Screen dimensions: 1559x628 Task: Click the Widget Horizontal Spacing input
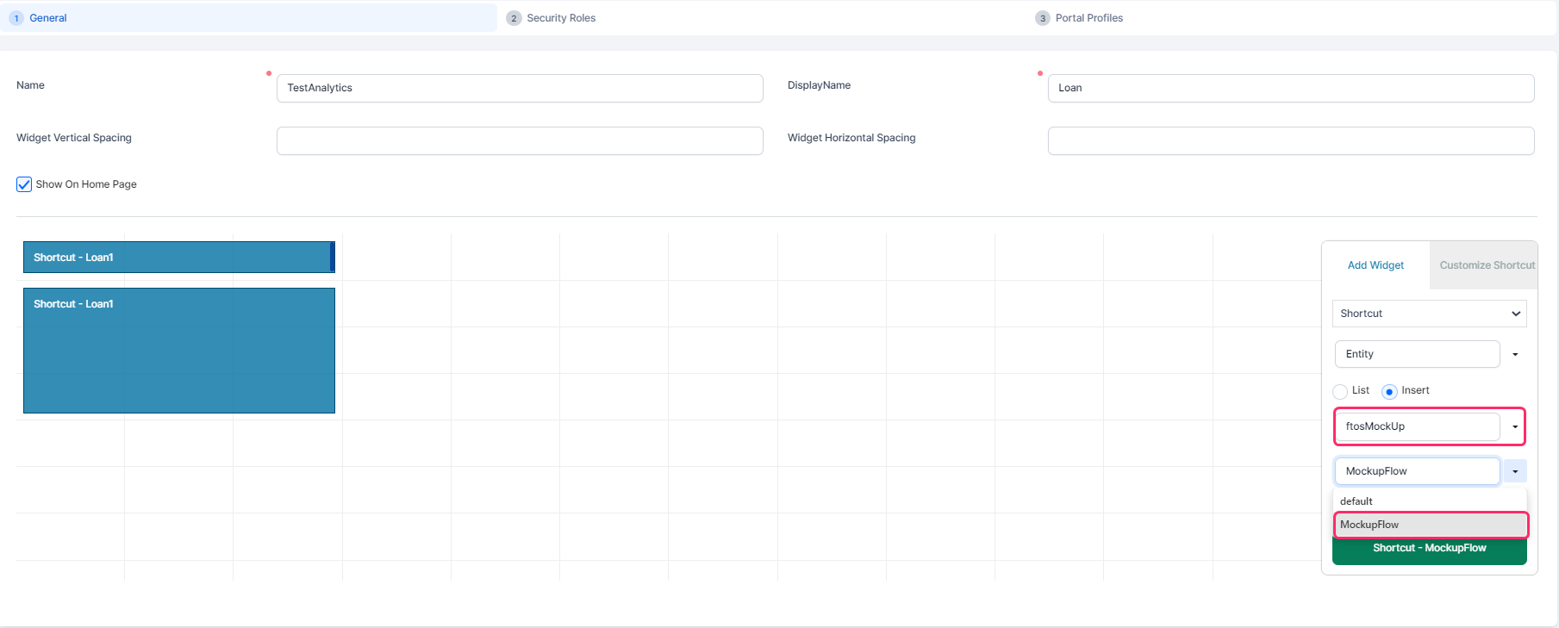(1290, 140)
